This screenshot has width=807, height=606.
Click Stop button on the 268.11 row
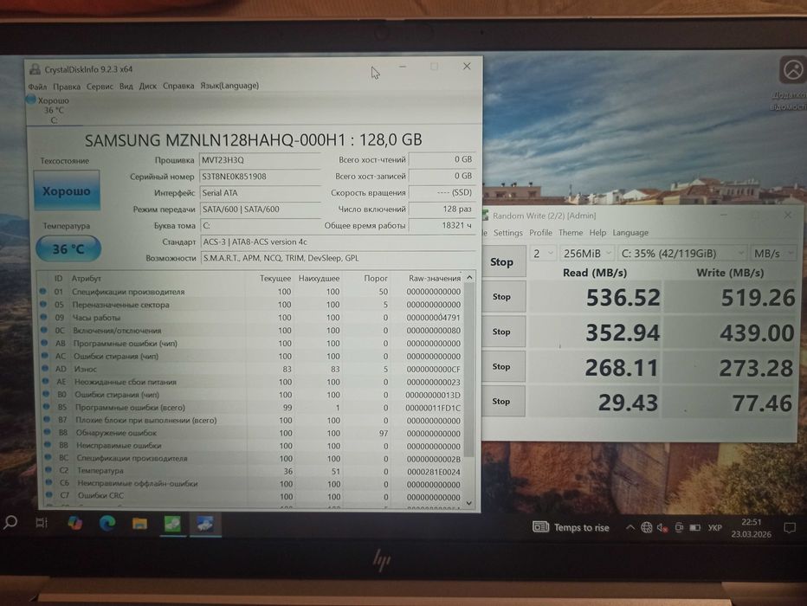pyautogui.click(x=503, y=366)
